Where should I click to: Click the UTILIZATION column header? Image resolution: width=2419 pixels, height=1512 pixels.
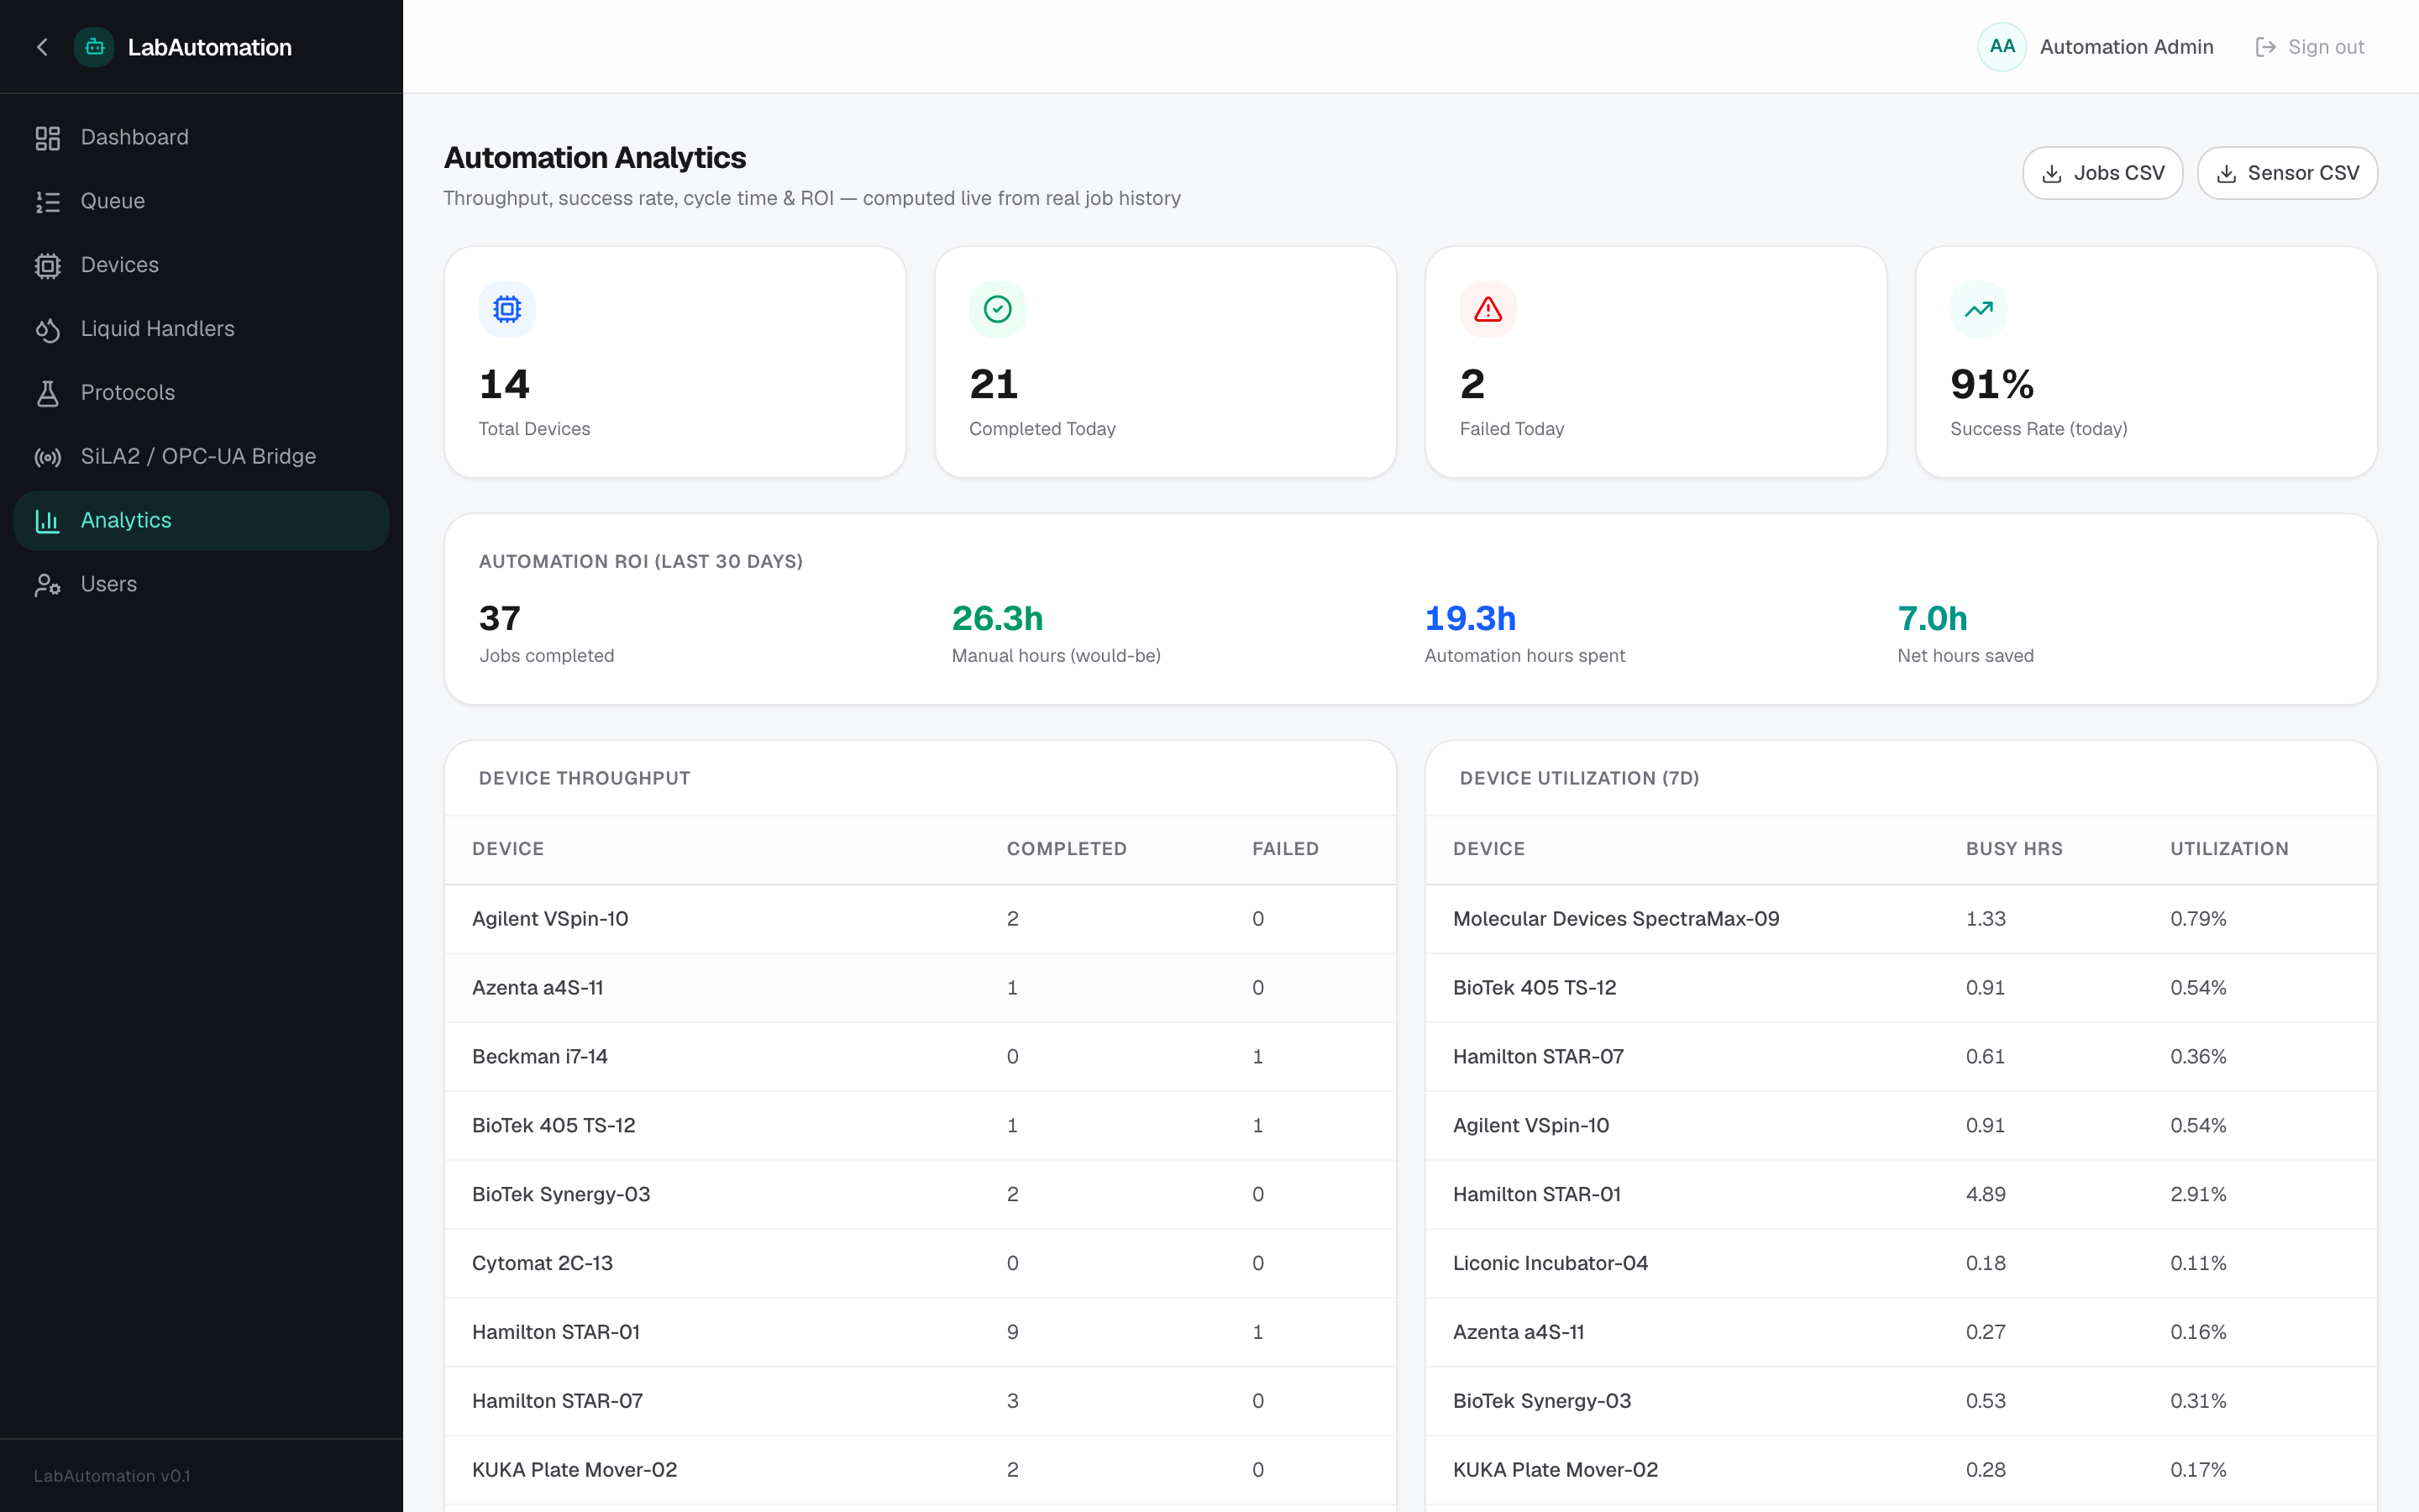[2229, 849]
